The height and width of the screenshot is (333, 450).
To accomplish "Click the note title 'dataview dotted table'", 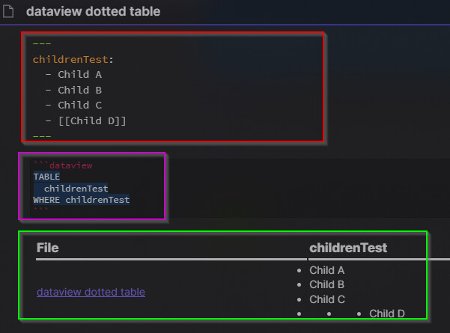I will pyautogui.click(x=94, y=11).
